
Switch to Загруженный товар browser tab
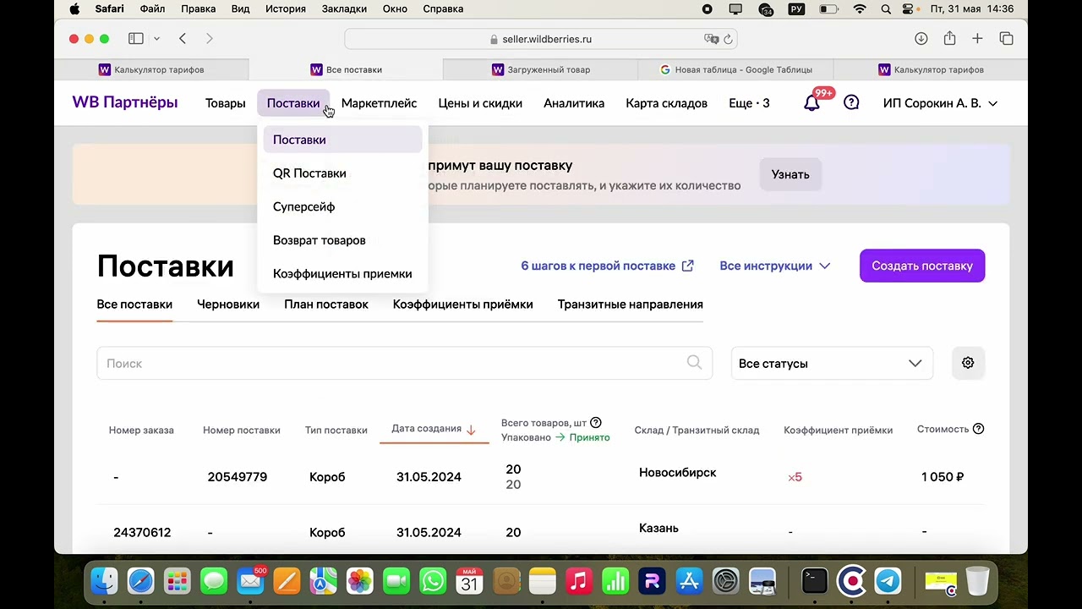pyautogui.click(x=541, y=69)
